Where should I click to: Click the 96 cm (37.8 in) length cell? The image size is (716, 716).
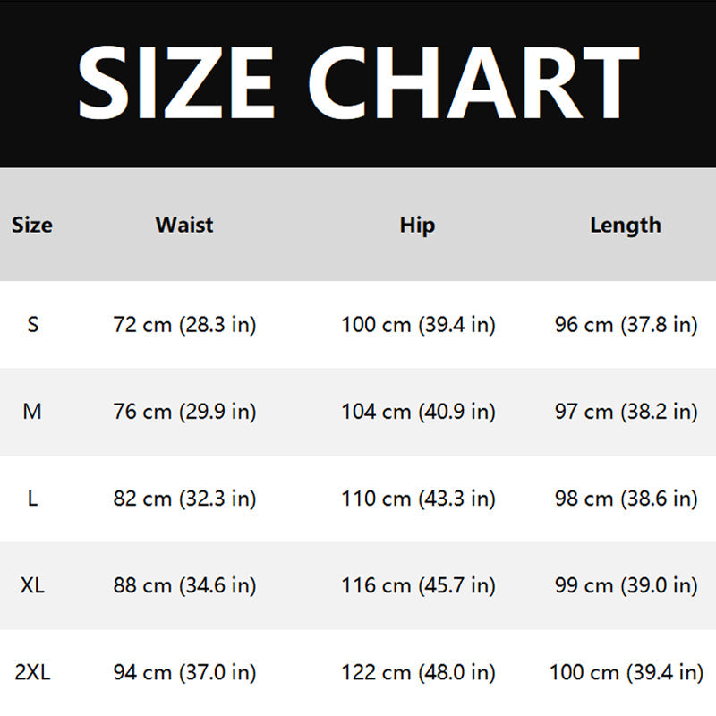[x=626, y=324]
